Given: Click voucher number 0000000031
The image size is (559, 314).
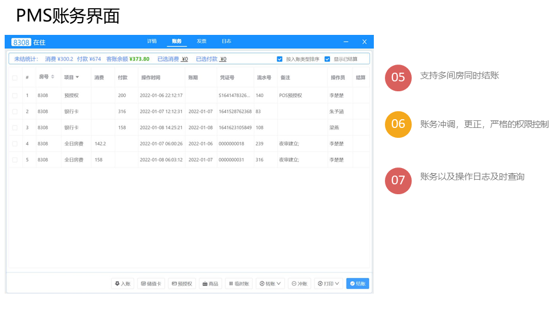Looking at the screenshot, I should 231,160.
